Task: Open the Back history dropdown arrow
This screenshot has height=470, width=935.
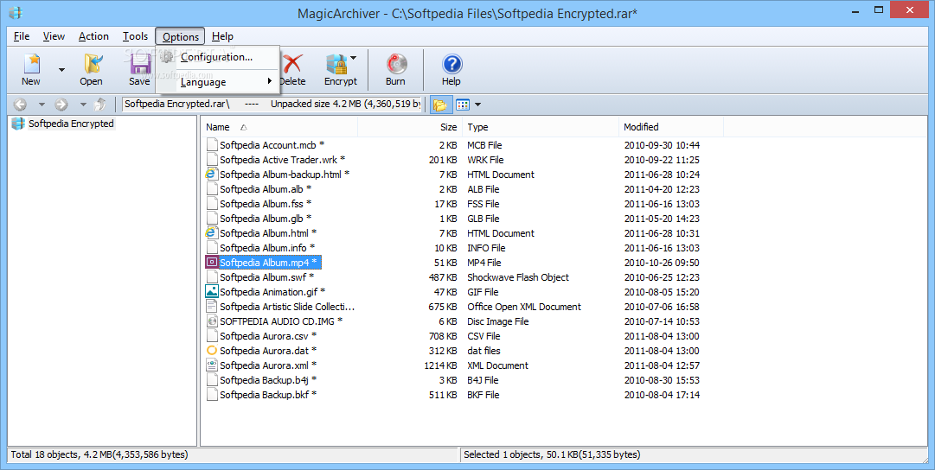Action: [42, 105]
